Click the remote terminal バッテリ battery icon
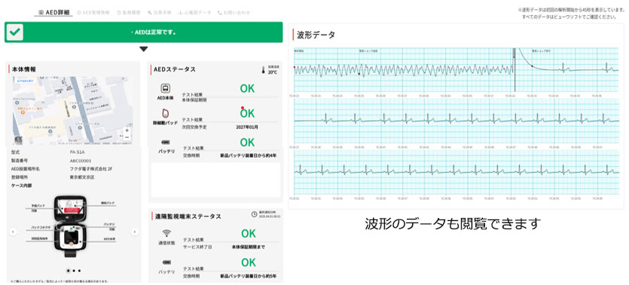The height and width of the screenshot is (285, 629). click(x=166, y=262)
